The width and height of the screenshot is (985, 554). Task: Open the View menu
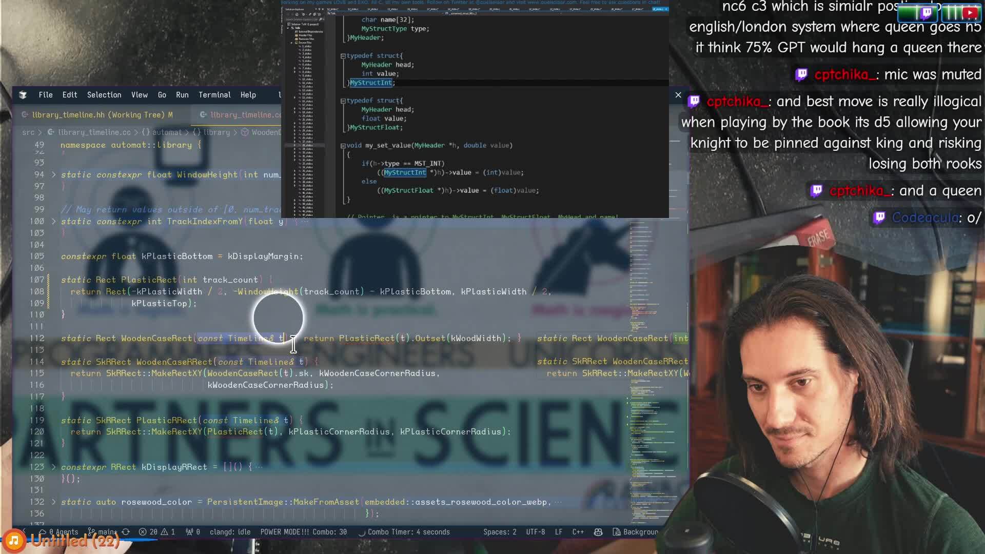point(140,95)
